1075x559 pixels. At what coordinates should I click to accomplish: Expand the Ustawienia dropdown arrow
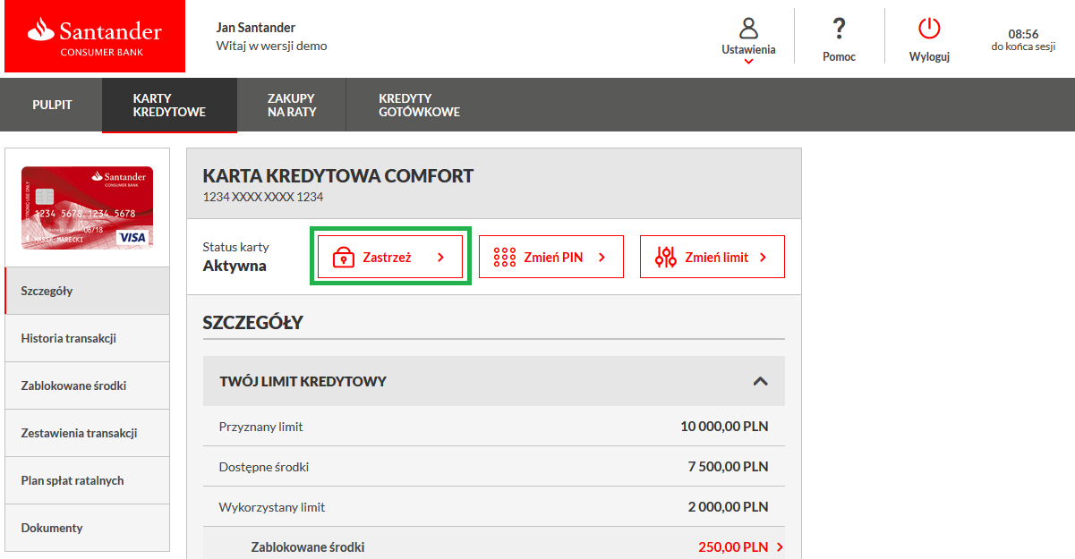point(748,62)
